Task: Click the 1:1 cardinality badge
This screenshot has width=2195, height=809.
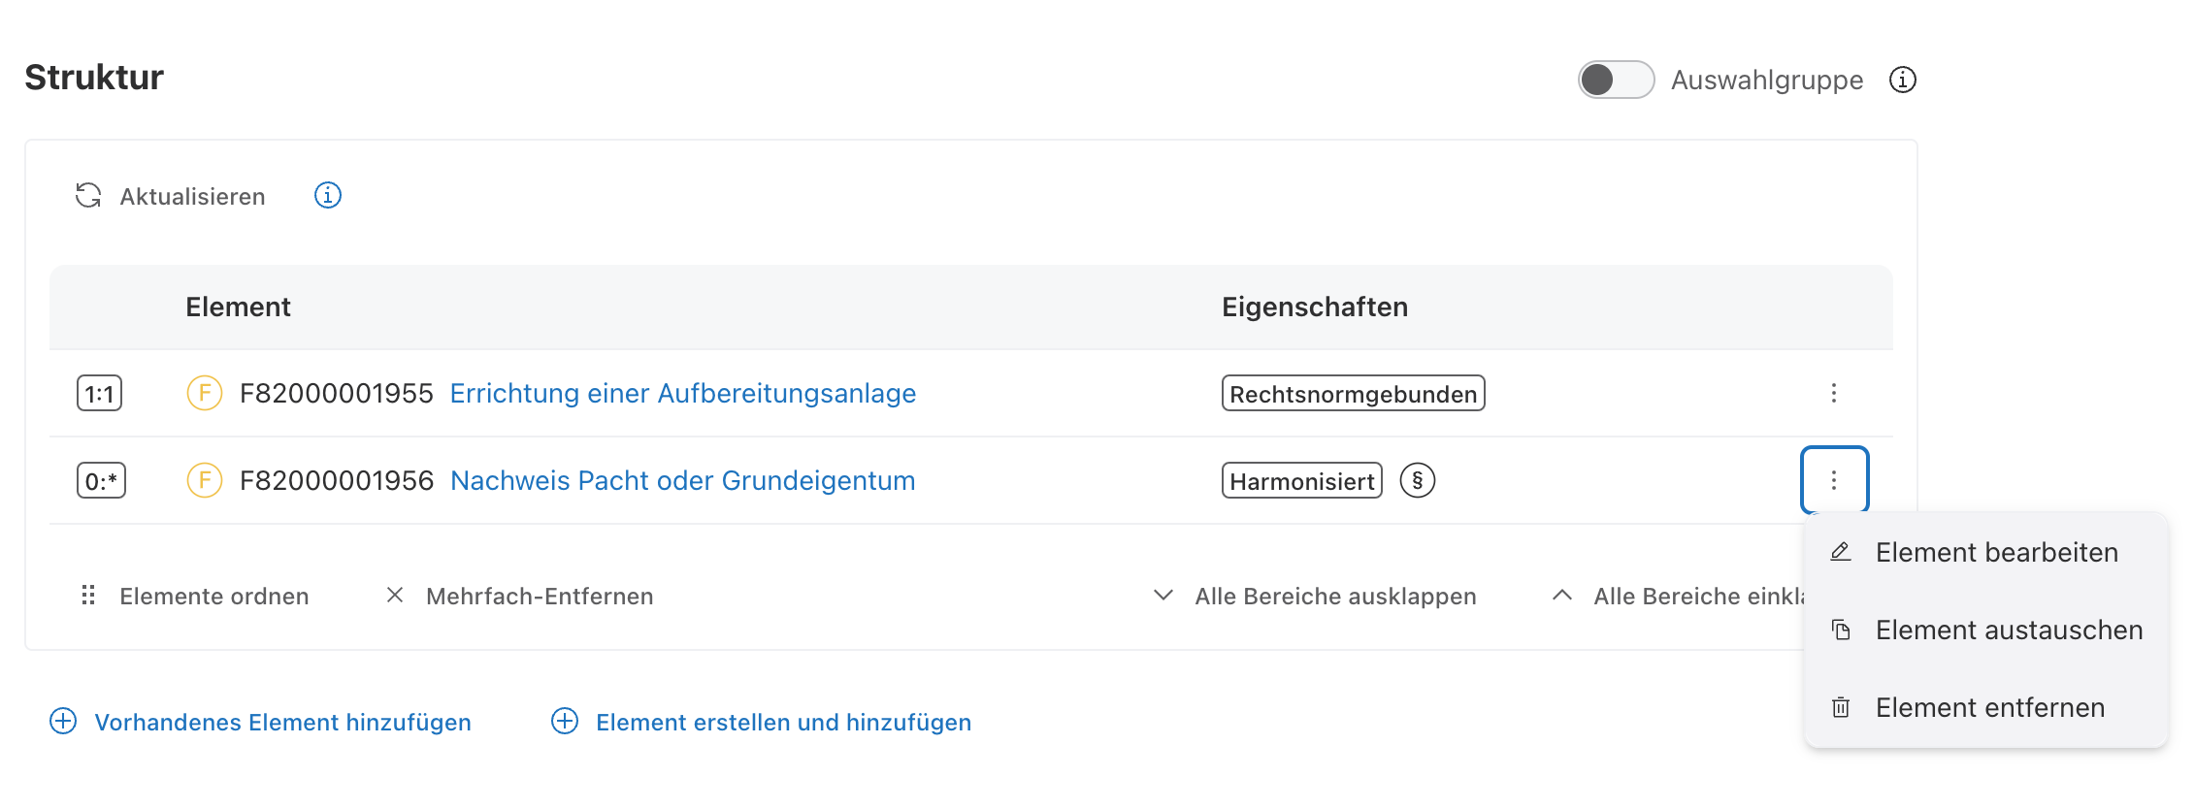Action: tap(100, 394)
